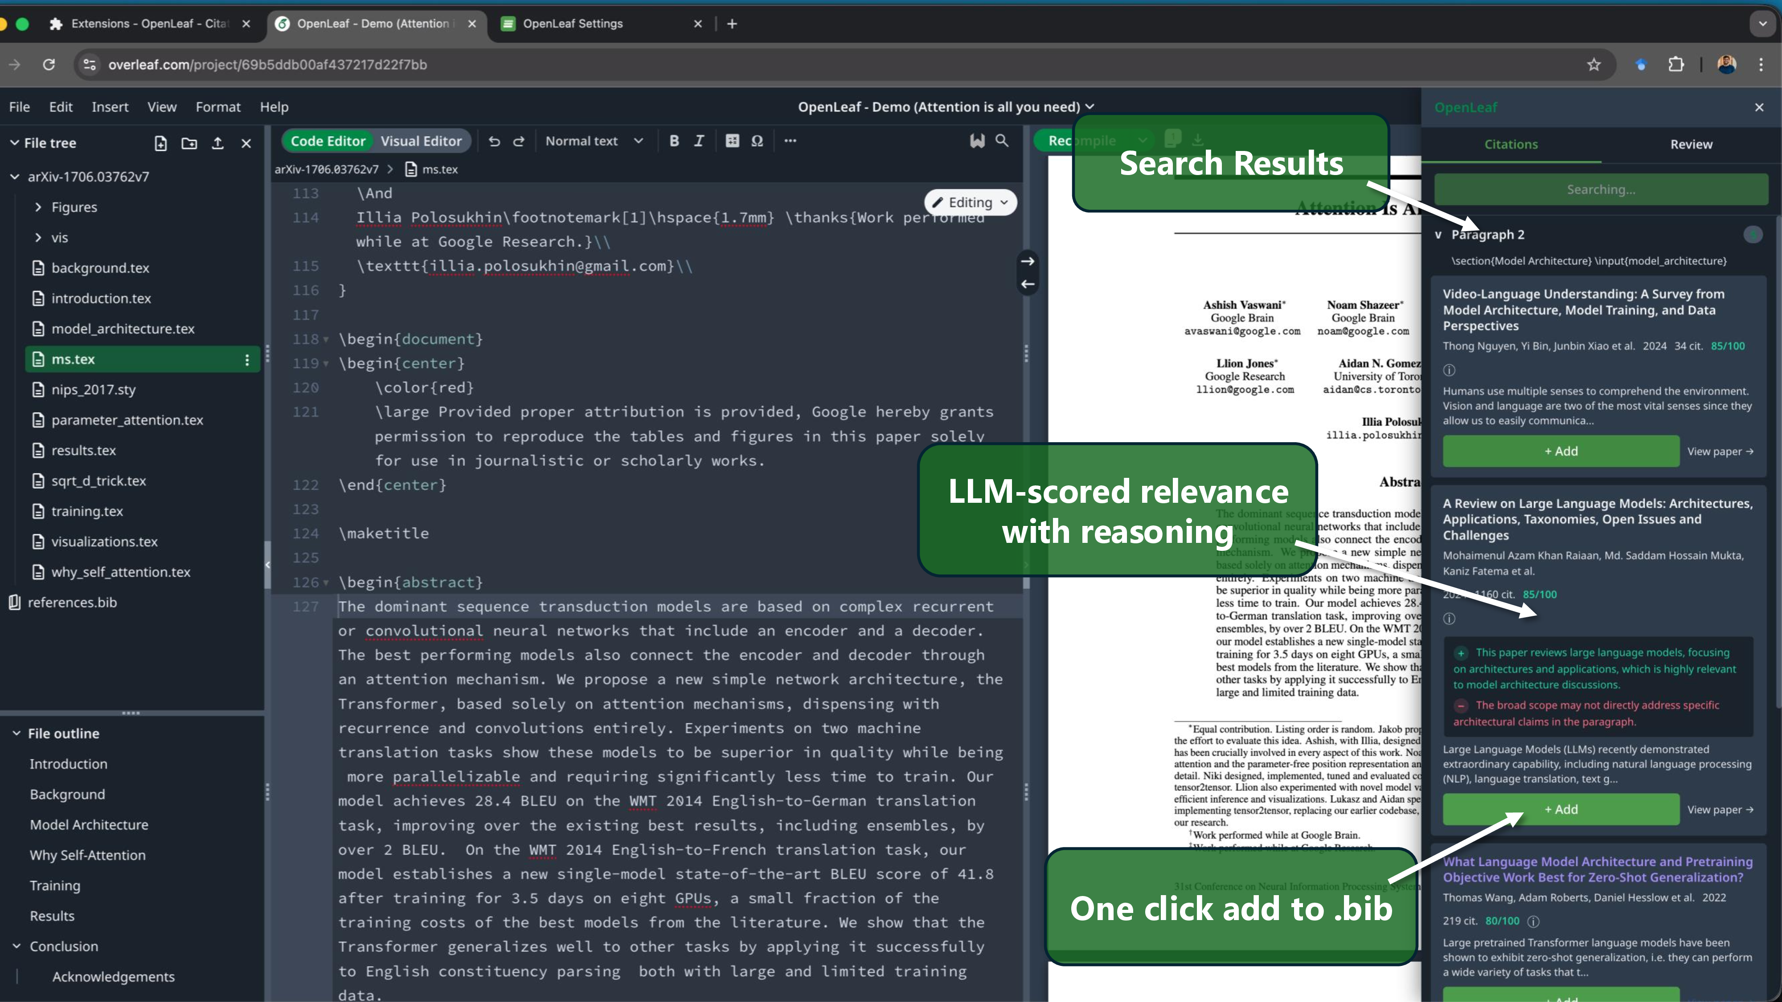Screen dimensions: 1782x1002
Task: Open the Insert menu
Action: (x=110, y=107)
